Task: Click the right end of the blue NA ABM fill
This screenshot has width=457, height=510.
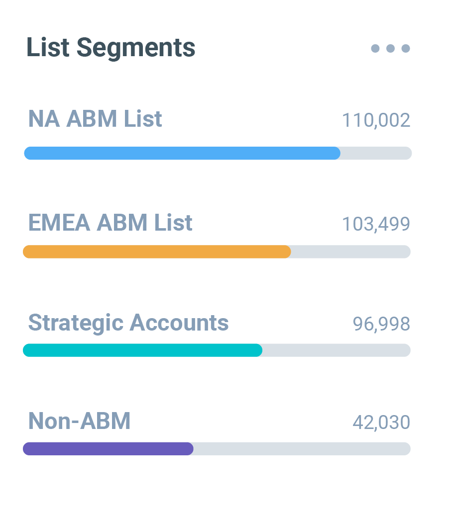Action: [336, 153]
